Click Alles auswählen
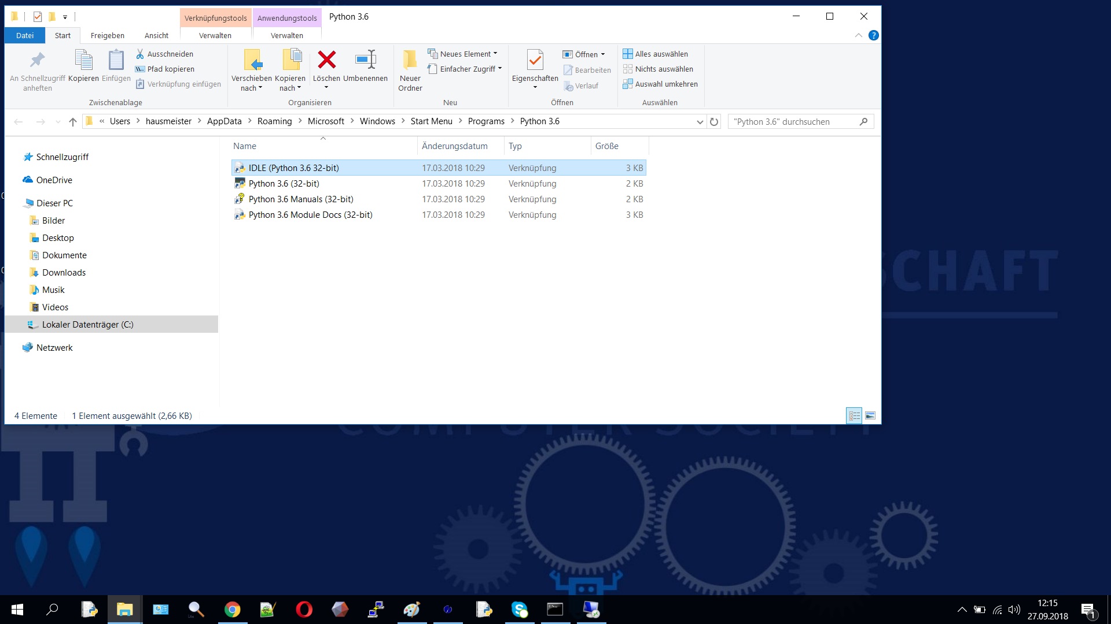 (x=656, y=54)
